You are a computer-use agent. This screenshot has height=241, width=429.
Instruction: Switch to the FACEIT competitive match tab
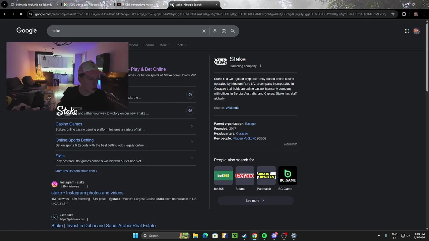(x=141, y=5)
